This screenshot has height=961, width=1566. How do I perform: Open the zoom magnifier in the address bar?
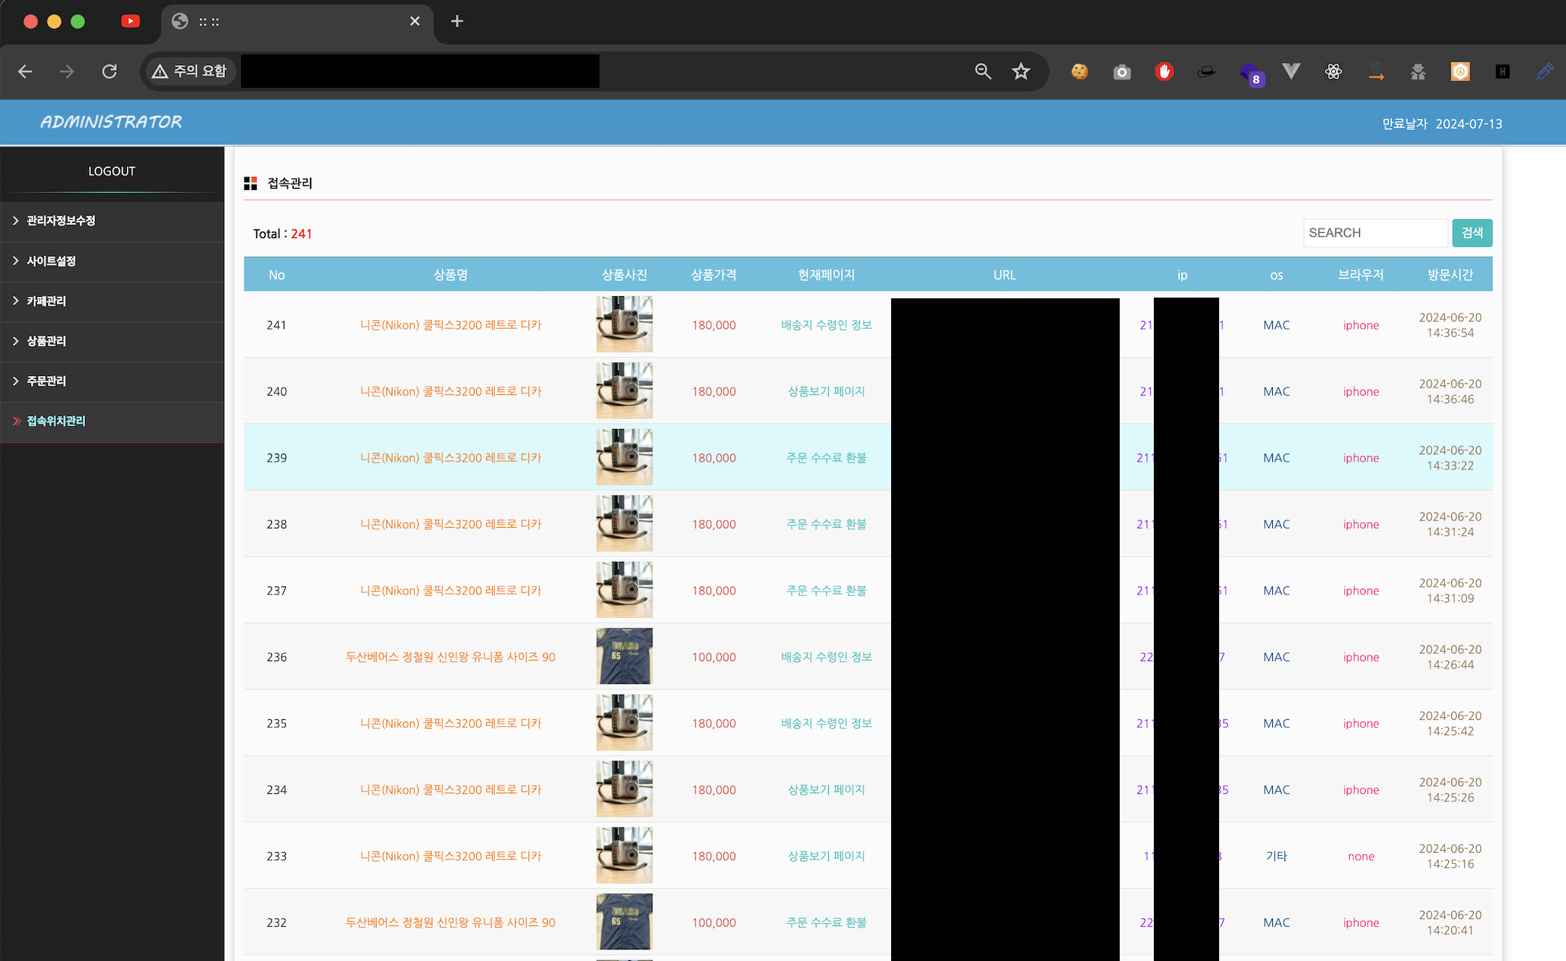tap(983, 71)
